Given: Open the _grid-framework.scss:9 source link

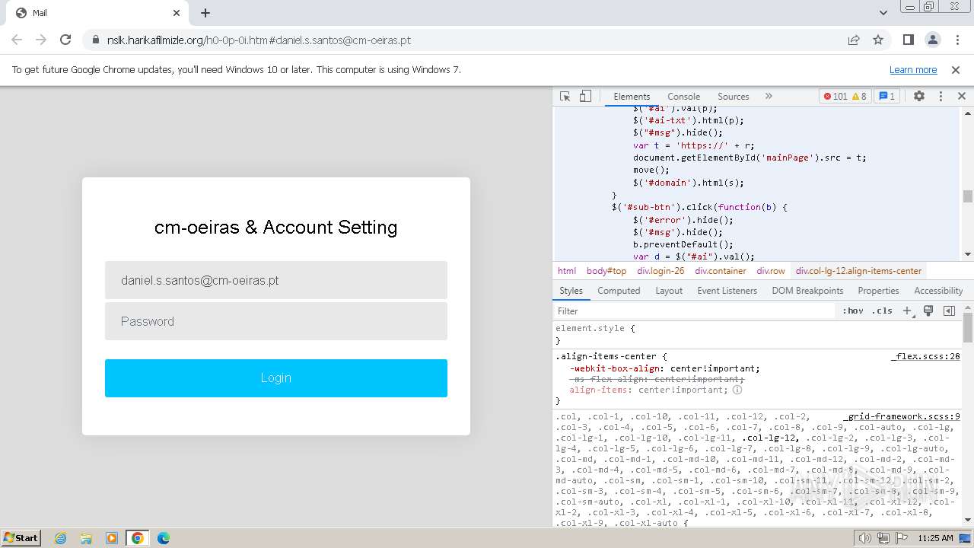Looking at the screenshot, I should pyautogui.click(x=902, y=416).
